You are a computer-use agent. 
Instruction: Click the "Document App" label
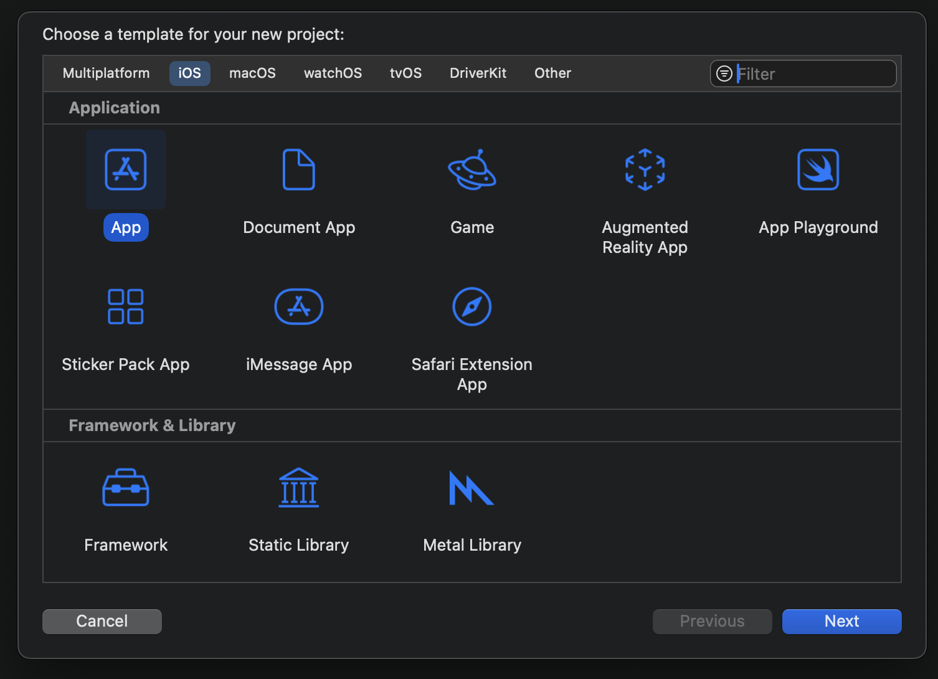pos(299,227)
